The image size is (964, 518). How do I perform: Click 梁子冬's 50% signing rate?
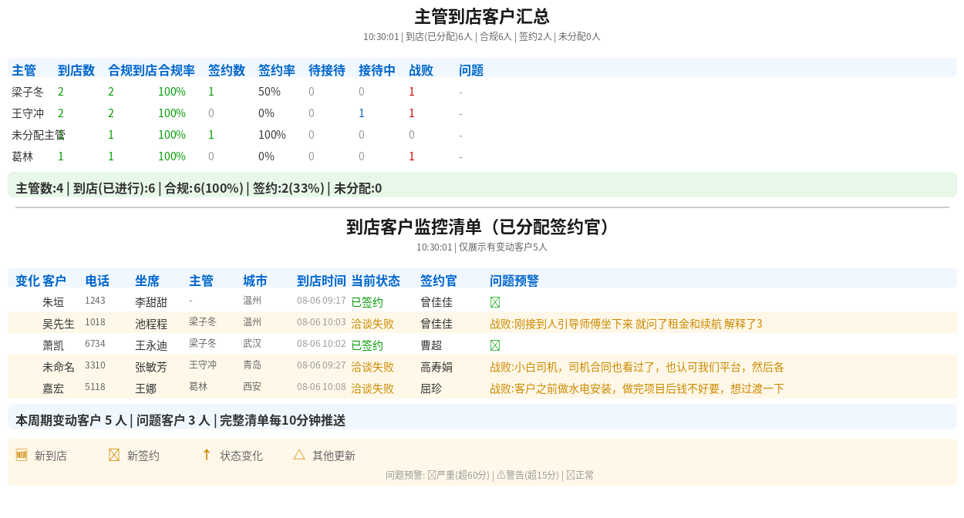pyautogui.click(x=269, y=92)
